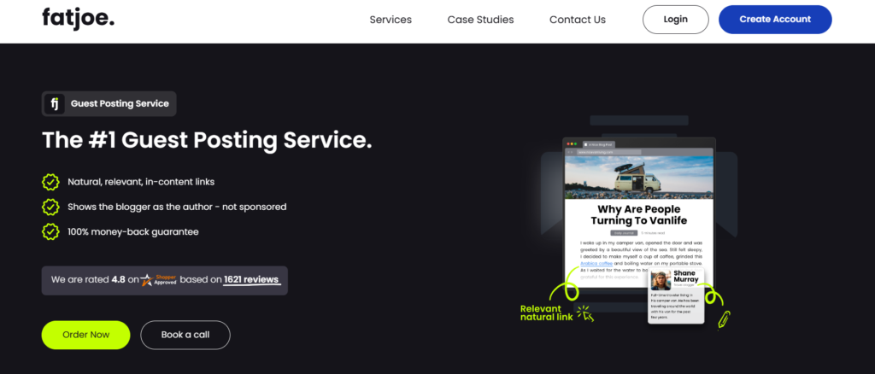Click the mockup browser tab
This screenshot has height=374, width=875.
click(x=597, y=143)
